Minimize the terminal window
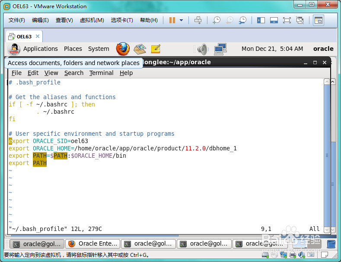 [x=306, y=62]
